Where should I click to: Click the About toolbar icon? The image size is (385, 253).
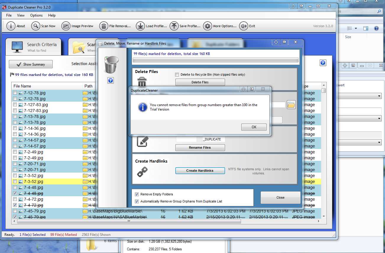pos(11,26)
